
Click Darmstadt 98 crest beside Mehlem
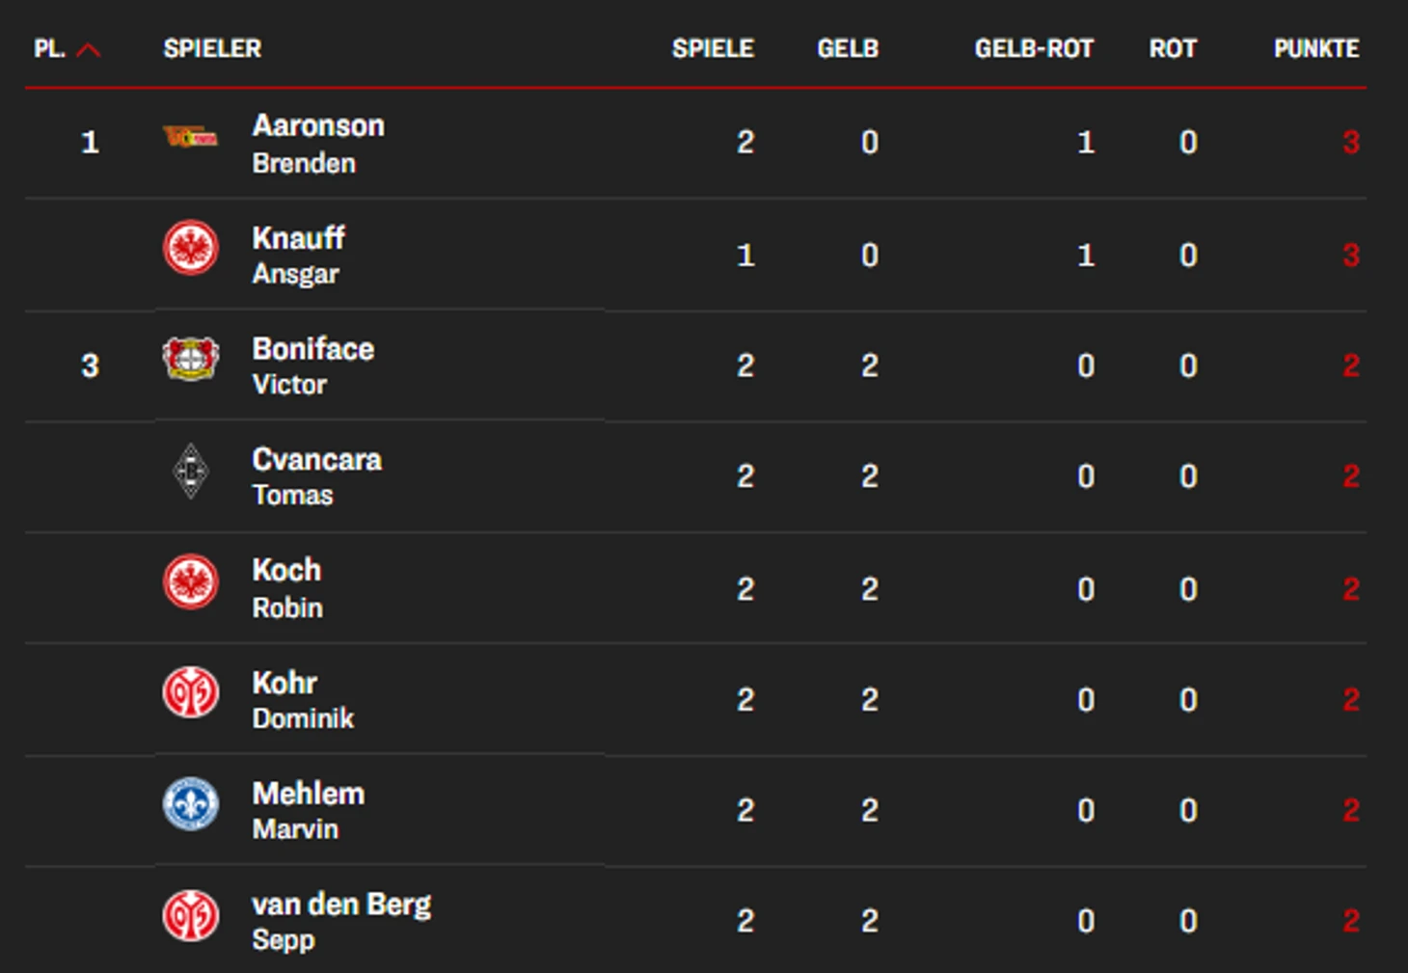point(190,804)
